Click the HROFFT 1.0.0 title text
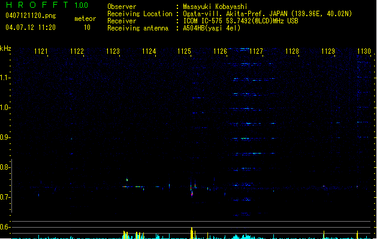The width and height of the screenshot is (377, 239). tap(47, 5)
